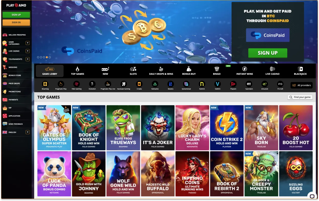This screenshot has height=201, width=319.
Task: Click the green Sign Up sidebar button
Action: [x=16, y=15]
